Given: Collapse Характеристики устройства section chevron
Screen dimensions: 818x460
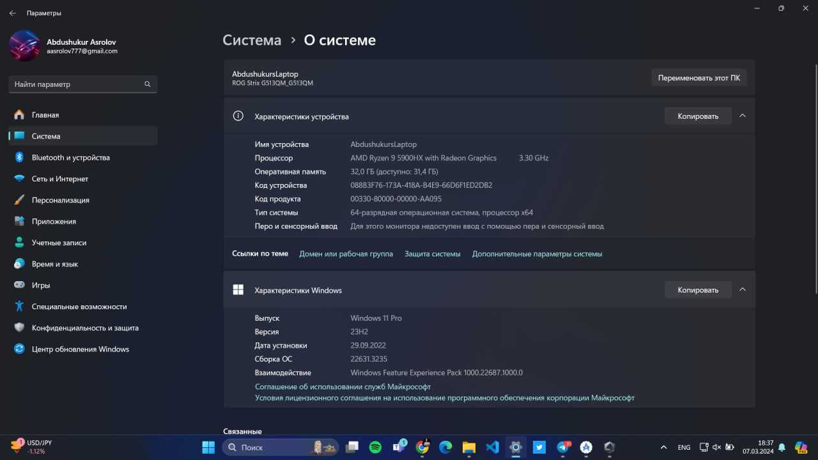Looking at the screenshot, I should pyautogui.click(x=742, y=116).
